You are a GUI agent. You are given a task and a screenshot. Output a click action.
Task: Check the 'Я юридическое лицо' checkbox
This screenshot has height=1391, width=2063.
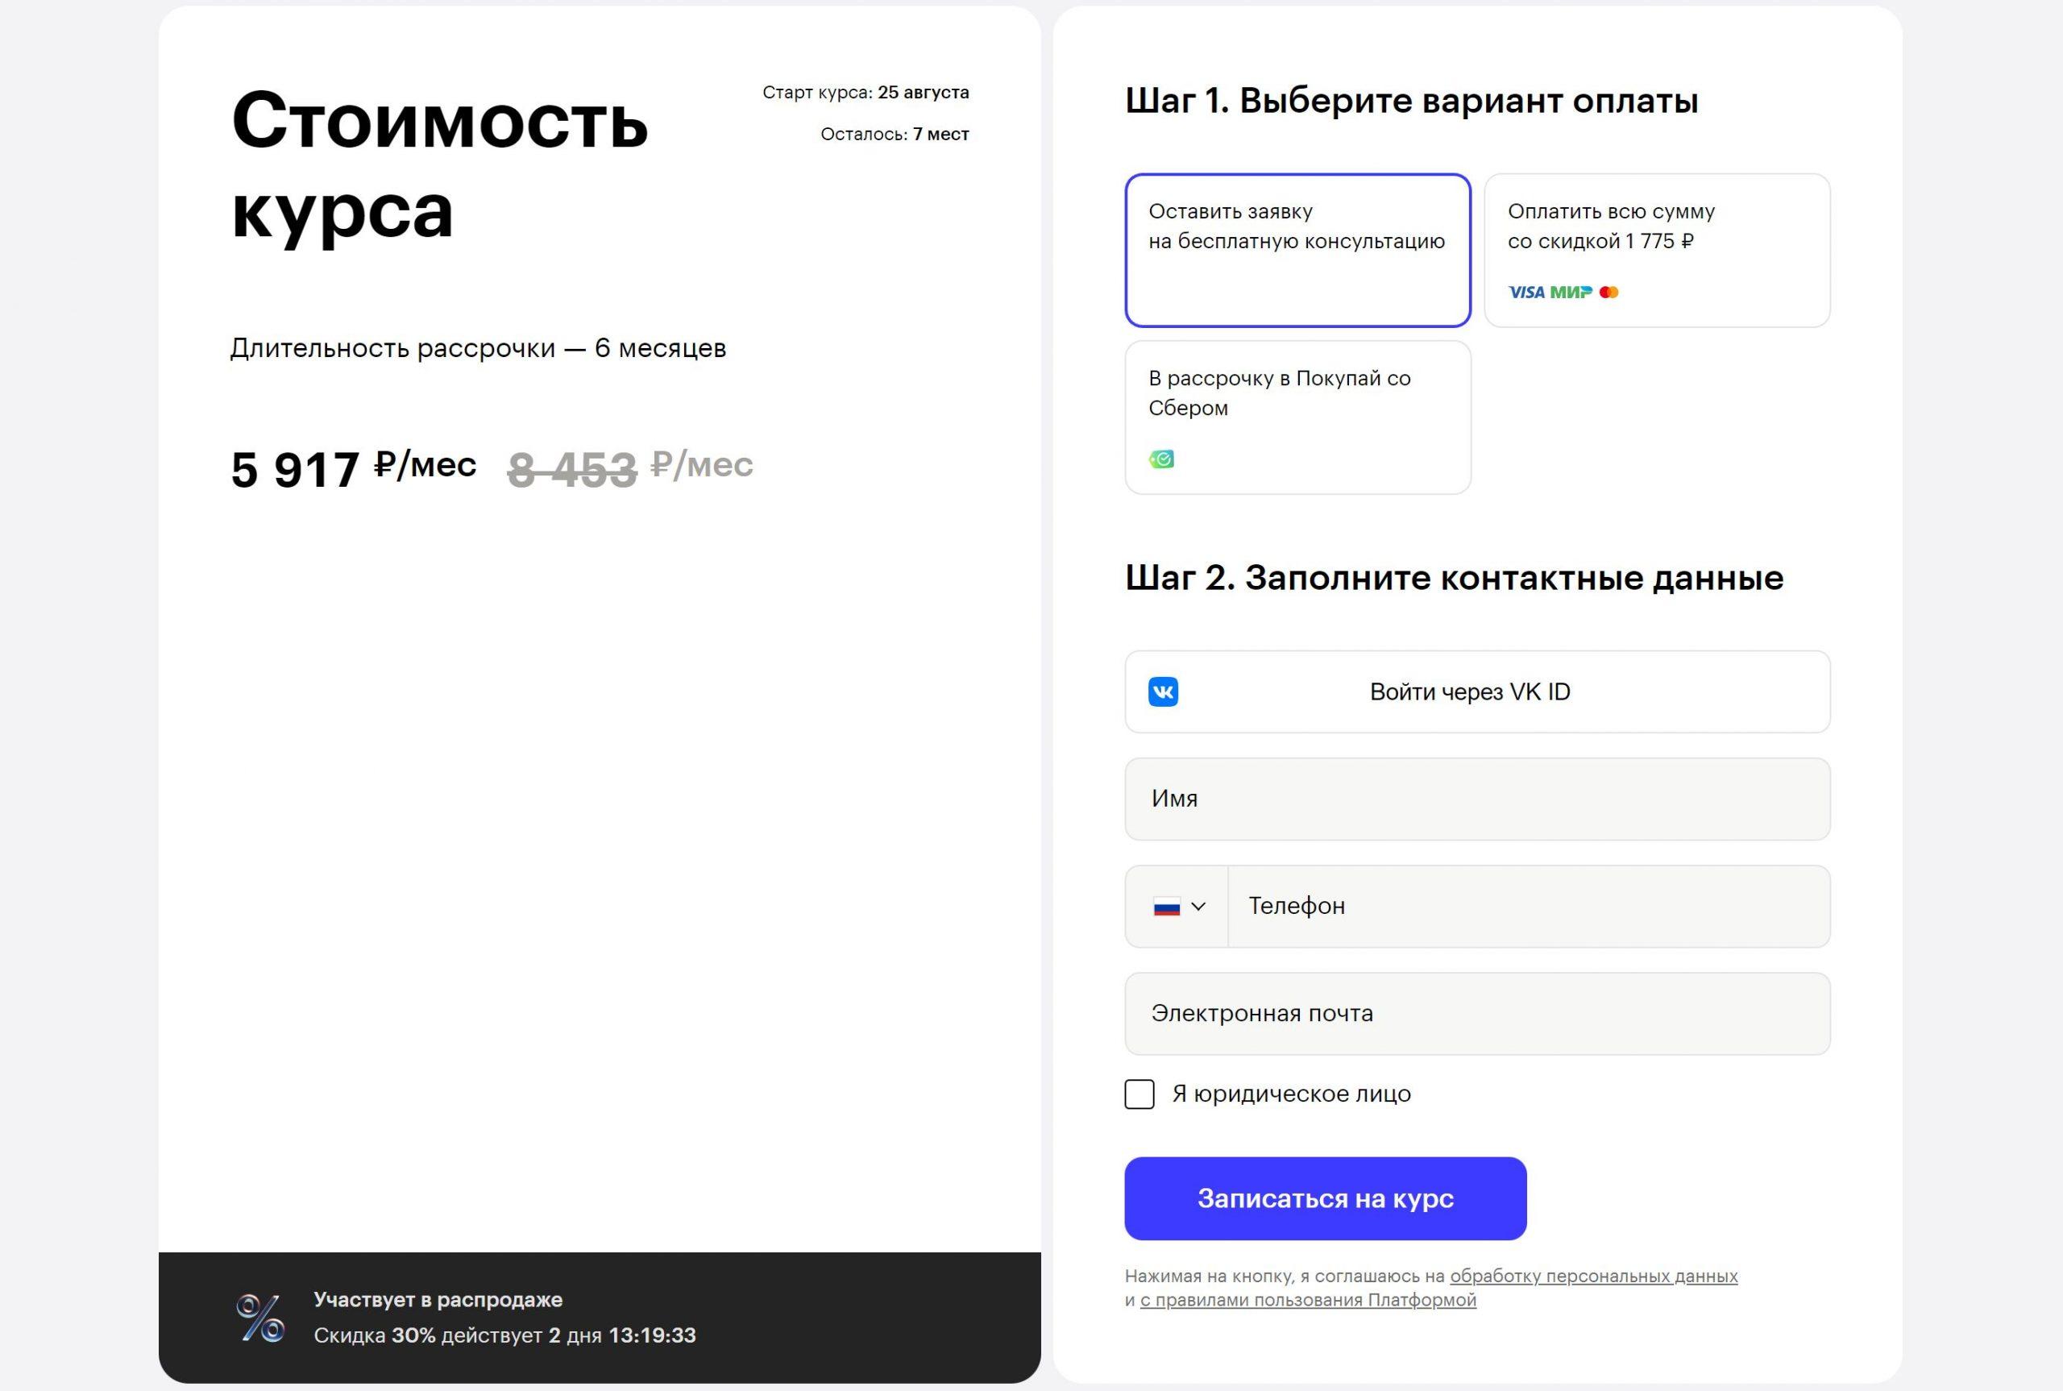(1139, 1094)
